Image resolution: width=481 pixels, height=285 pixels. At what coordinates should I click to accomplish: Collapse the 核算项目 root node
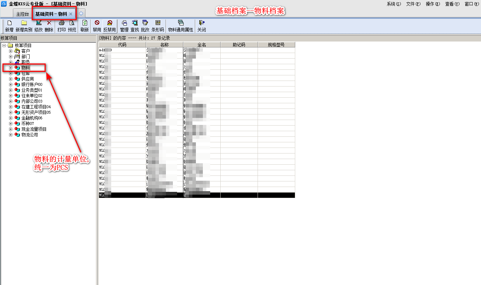coord(4,45)
